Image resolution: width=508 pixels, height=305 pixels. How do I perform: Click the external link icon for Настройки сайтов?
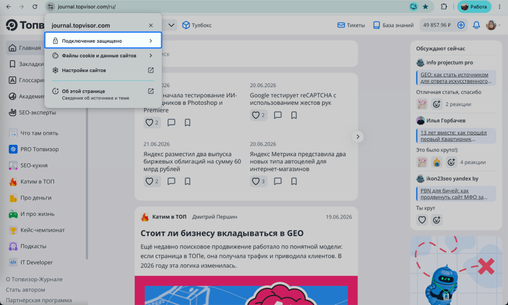coord(150,70)
